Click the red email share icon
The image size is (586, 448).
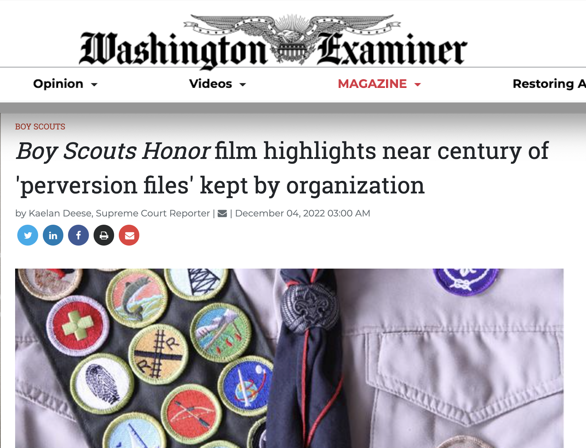click(129, 236)
